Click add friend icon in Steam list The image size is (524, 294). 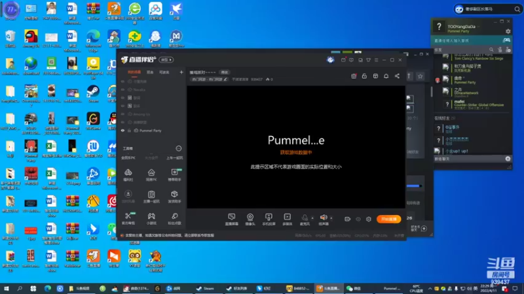coord(508,50)
